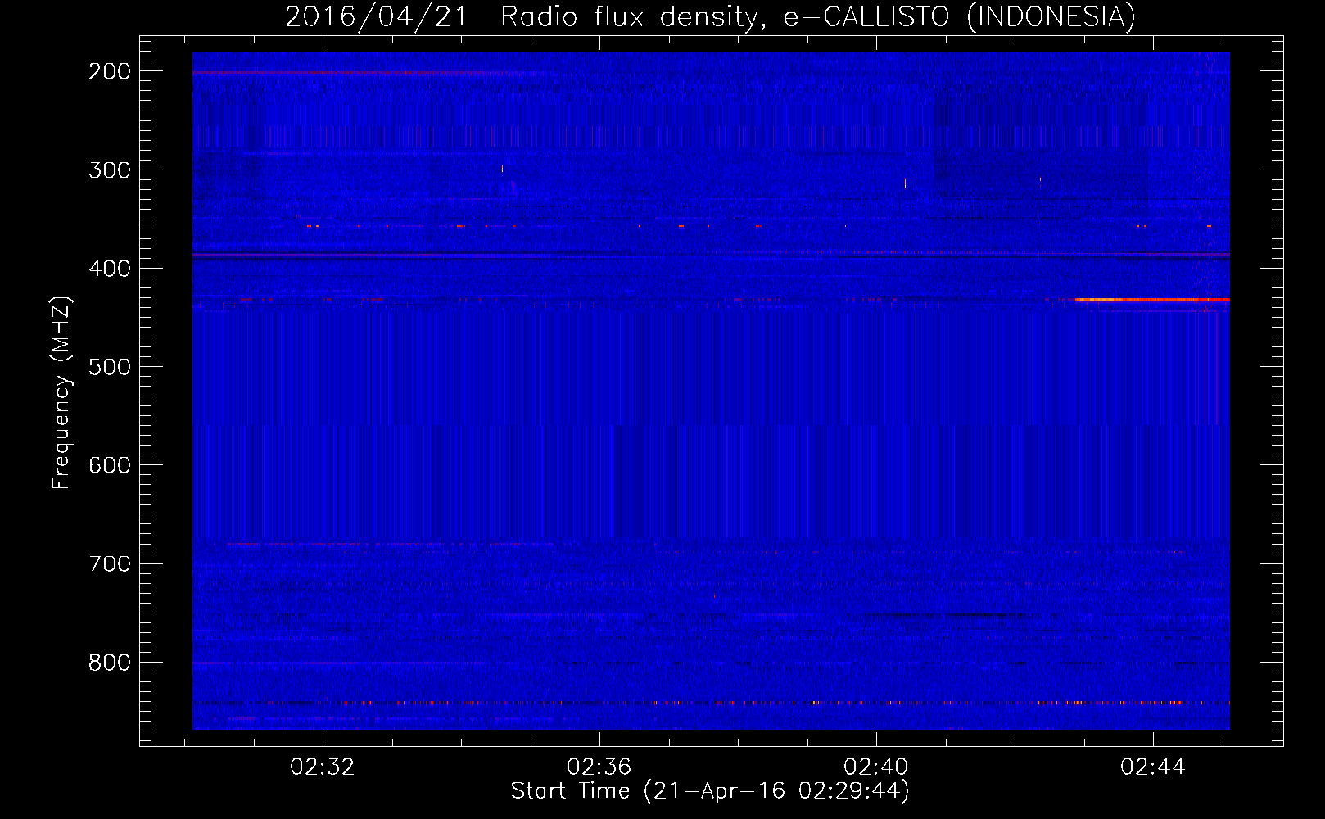Click the 700 frequency tick label
The image size is (1325, 819).
click(x=110, y=563)
